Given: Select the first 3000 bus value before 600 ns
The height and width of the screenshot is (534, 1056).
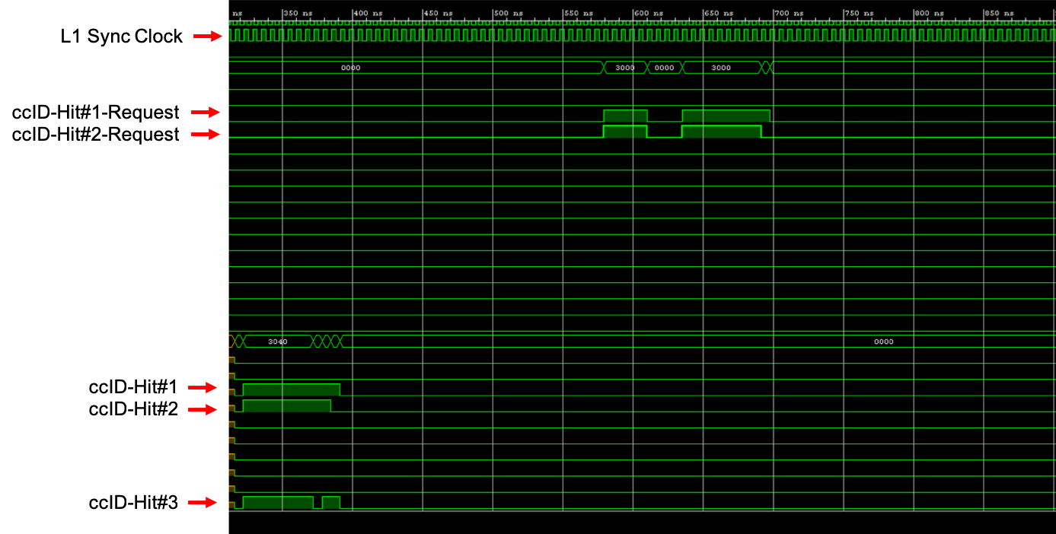Looking at the screenshot, I should click(x=625, y=68).
